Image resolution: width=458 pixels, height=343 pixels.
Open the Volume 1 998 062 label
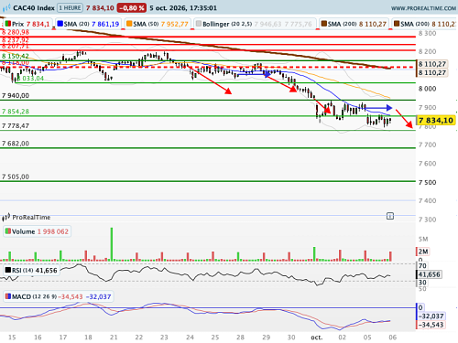pyautogui.click(x=38, y=231)
